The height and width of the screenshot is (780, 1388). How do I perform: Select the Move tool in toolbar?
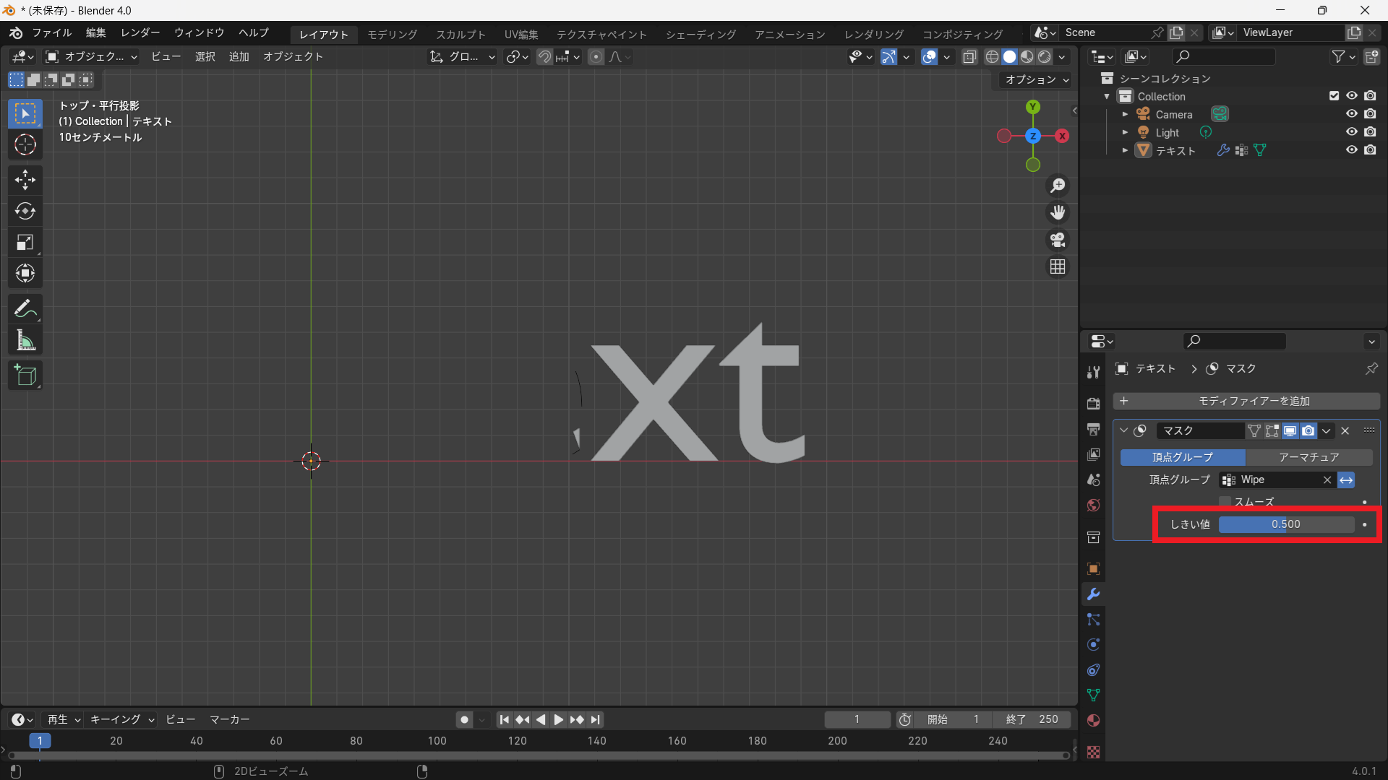(25, 179)
